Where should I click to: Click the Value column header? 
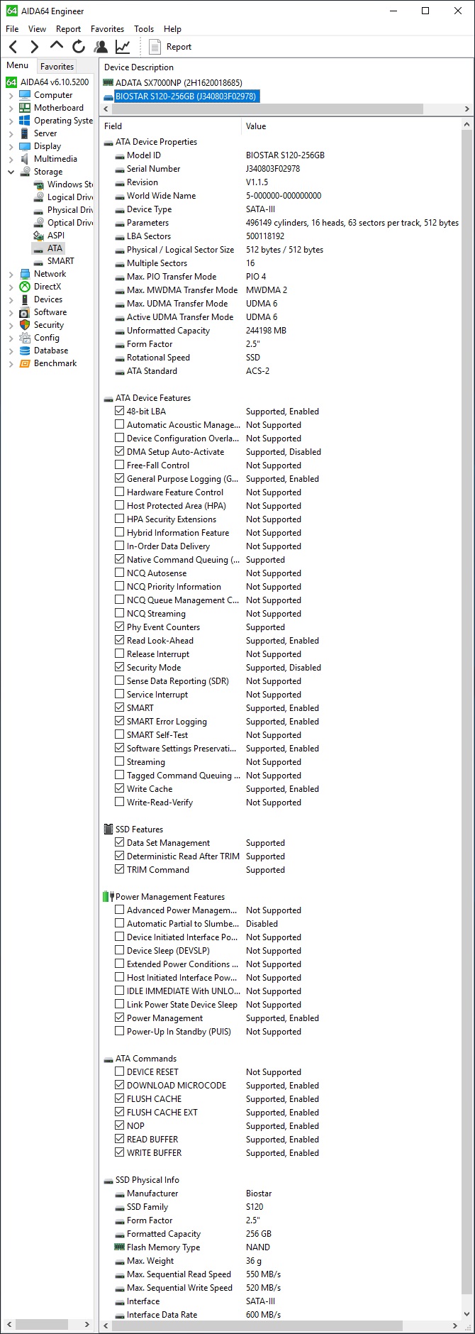[x=256, y=126]
